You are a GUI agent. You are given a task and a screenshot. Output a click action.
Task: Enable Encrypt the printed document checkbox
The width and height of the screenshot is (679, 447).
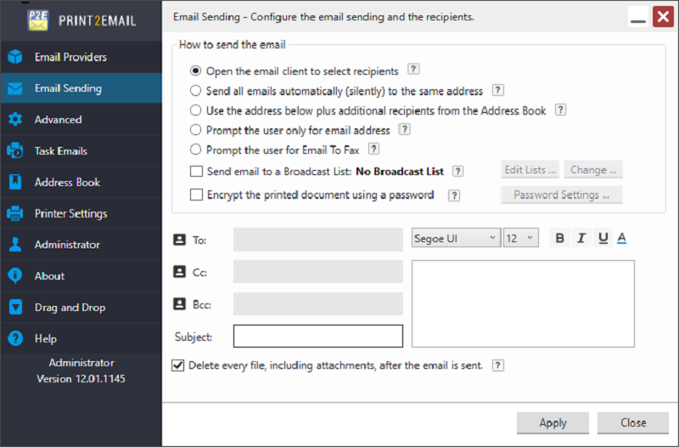(x=196, y=195)
